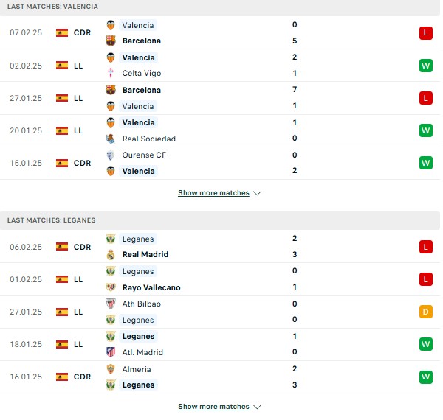443x420 pixels.
Task: Click the Real Madrid club crest
Action: pos(111,254)
